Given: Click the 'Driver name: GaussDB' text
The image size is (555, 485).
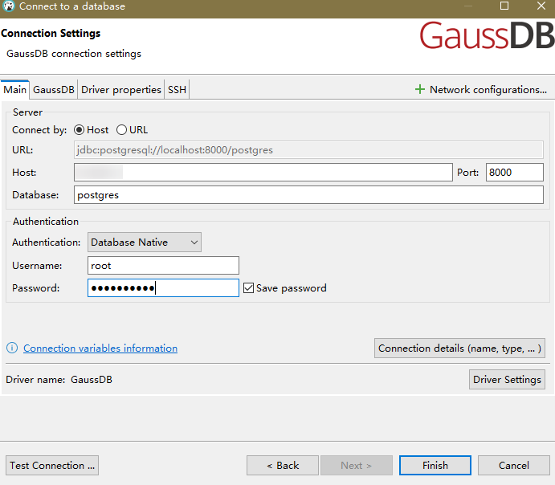Looking at the screenshot, I should coord(59,380).
